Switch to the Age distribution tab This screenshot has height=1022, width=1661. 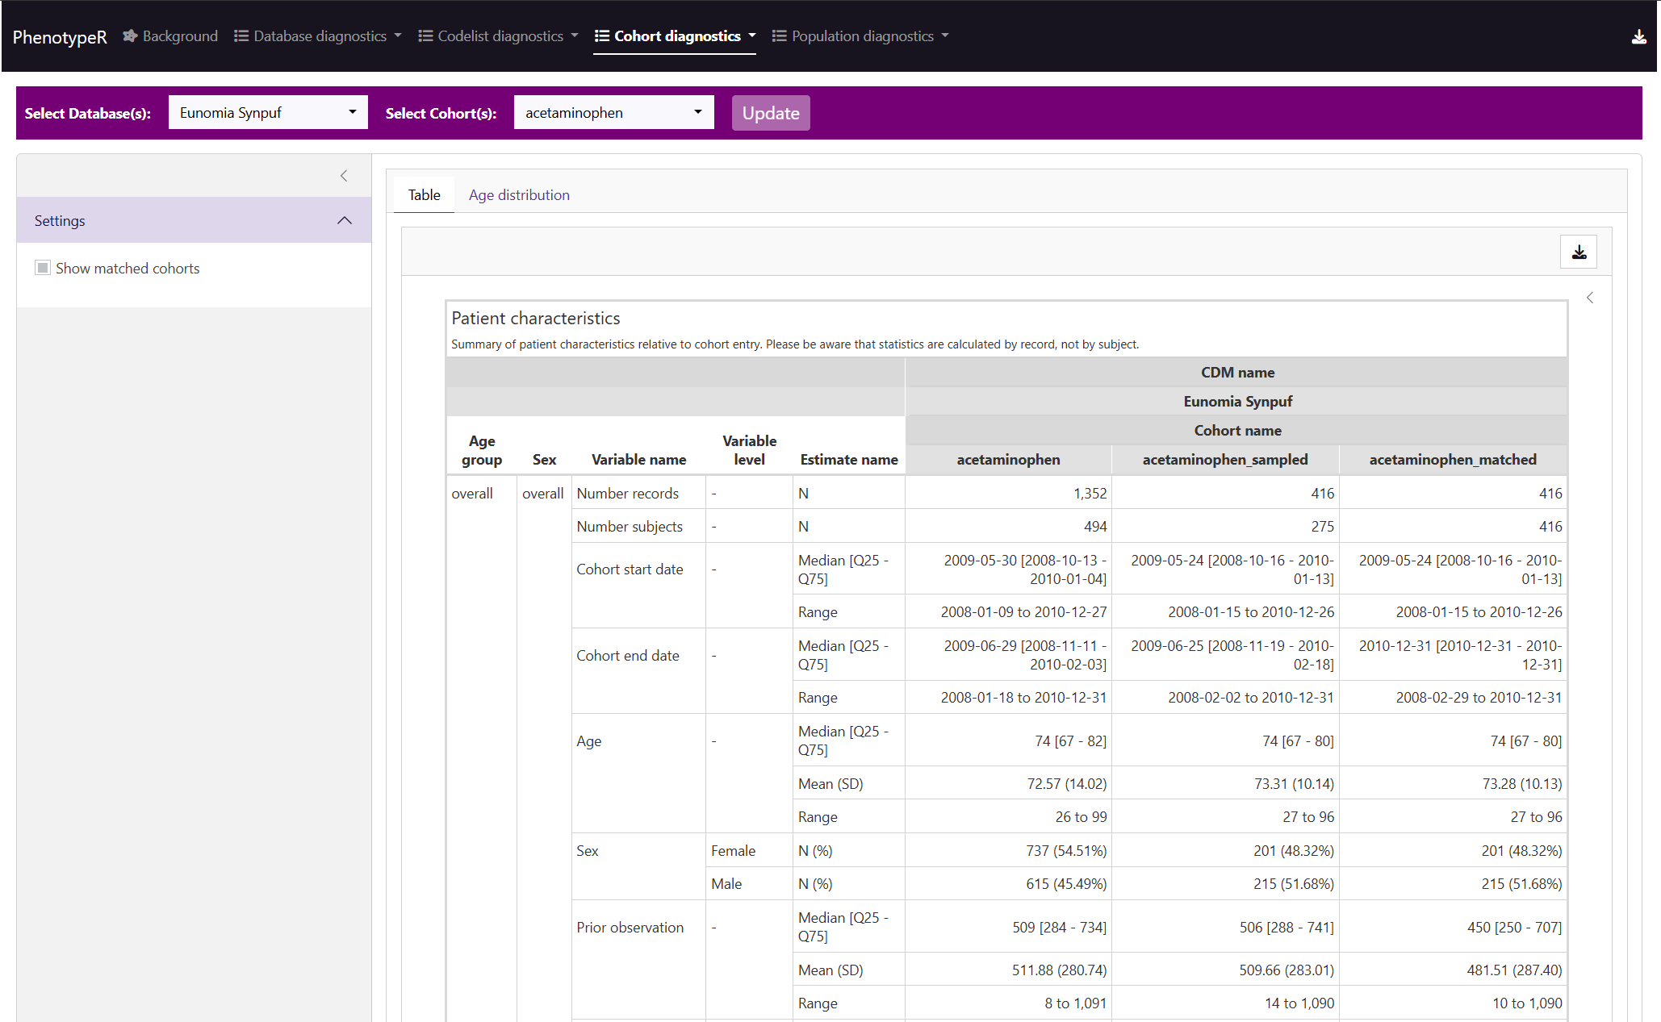519,195
